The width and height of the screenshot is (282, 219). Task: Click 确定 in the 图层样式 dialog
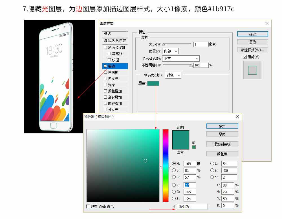(x=252, y=34)
